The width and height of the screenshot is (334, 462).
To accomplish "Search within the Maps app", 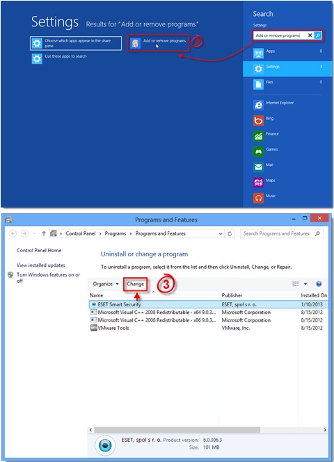I will 264,183.
